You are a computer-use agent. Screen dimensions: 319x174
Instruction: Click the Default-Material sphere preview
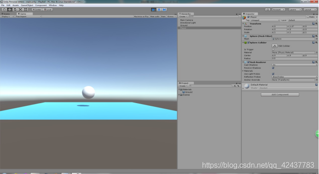point(247,86)
